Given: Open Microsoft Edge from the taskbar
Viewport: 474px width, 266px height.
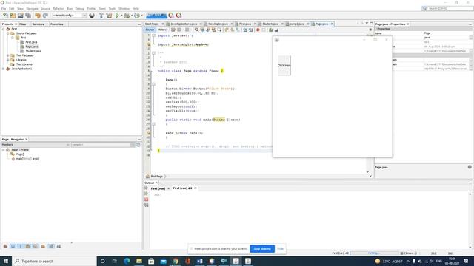Looking at the screenshot, I should (x=127, y=261).
